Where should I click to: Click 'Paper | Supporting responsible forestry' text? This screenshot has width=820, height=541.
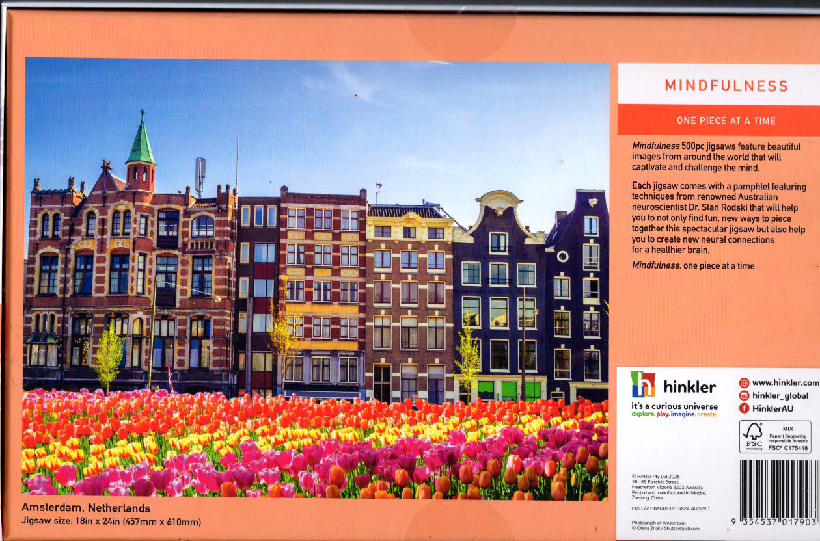(787, 438)
